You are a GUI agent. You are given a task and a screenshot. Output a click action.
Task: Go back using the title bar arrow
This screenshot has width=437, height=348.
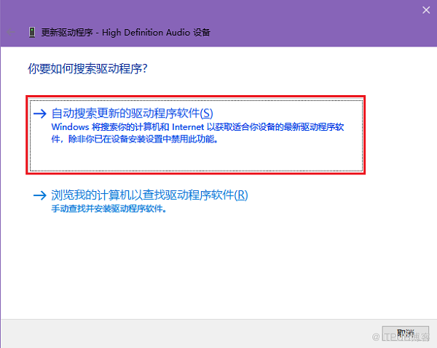pos(11,32)
